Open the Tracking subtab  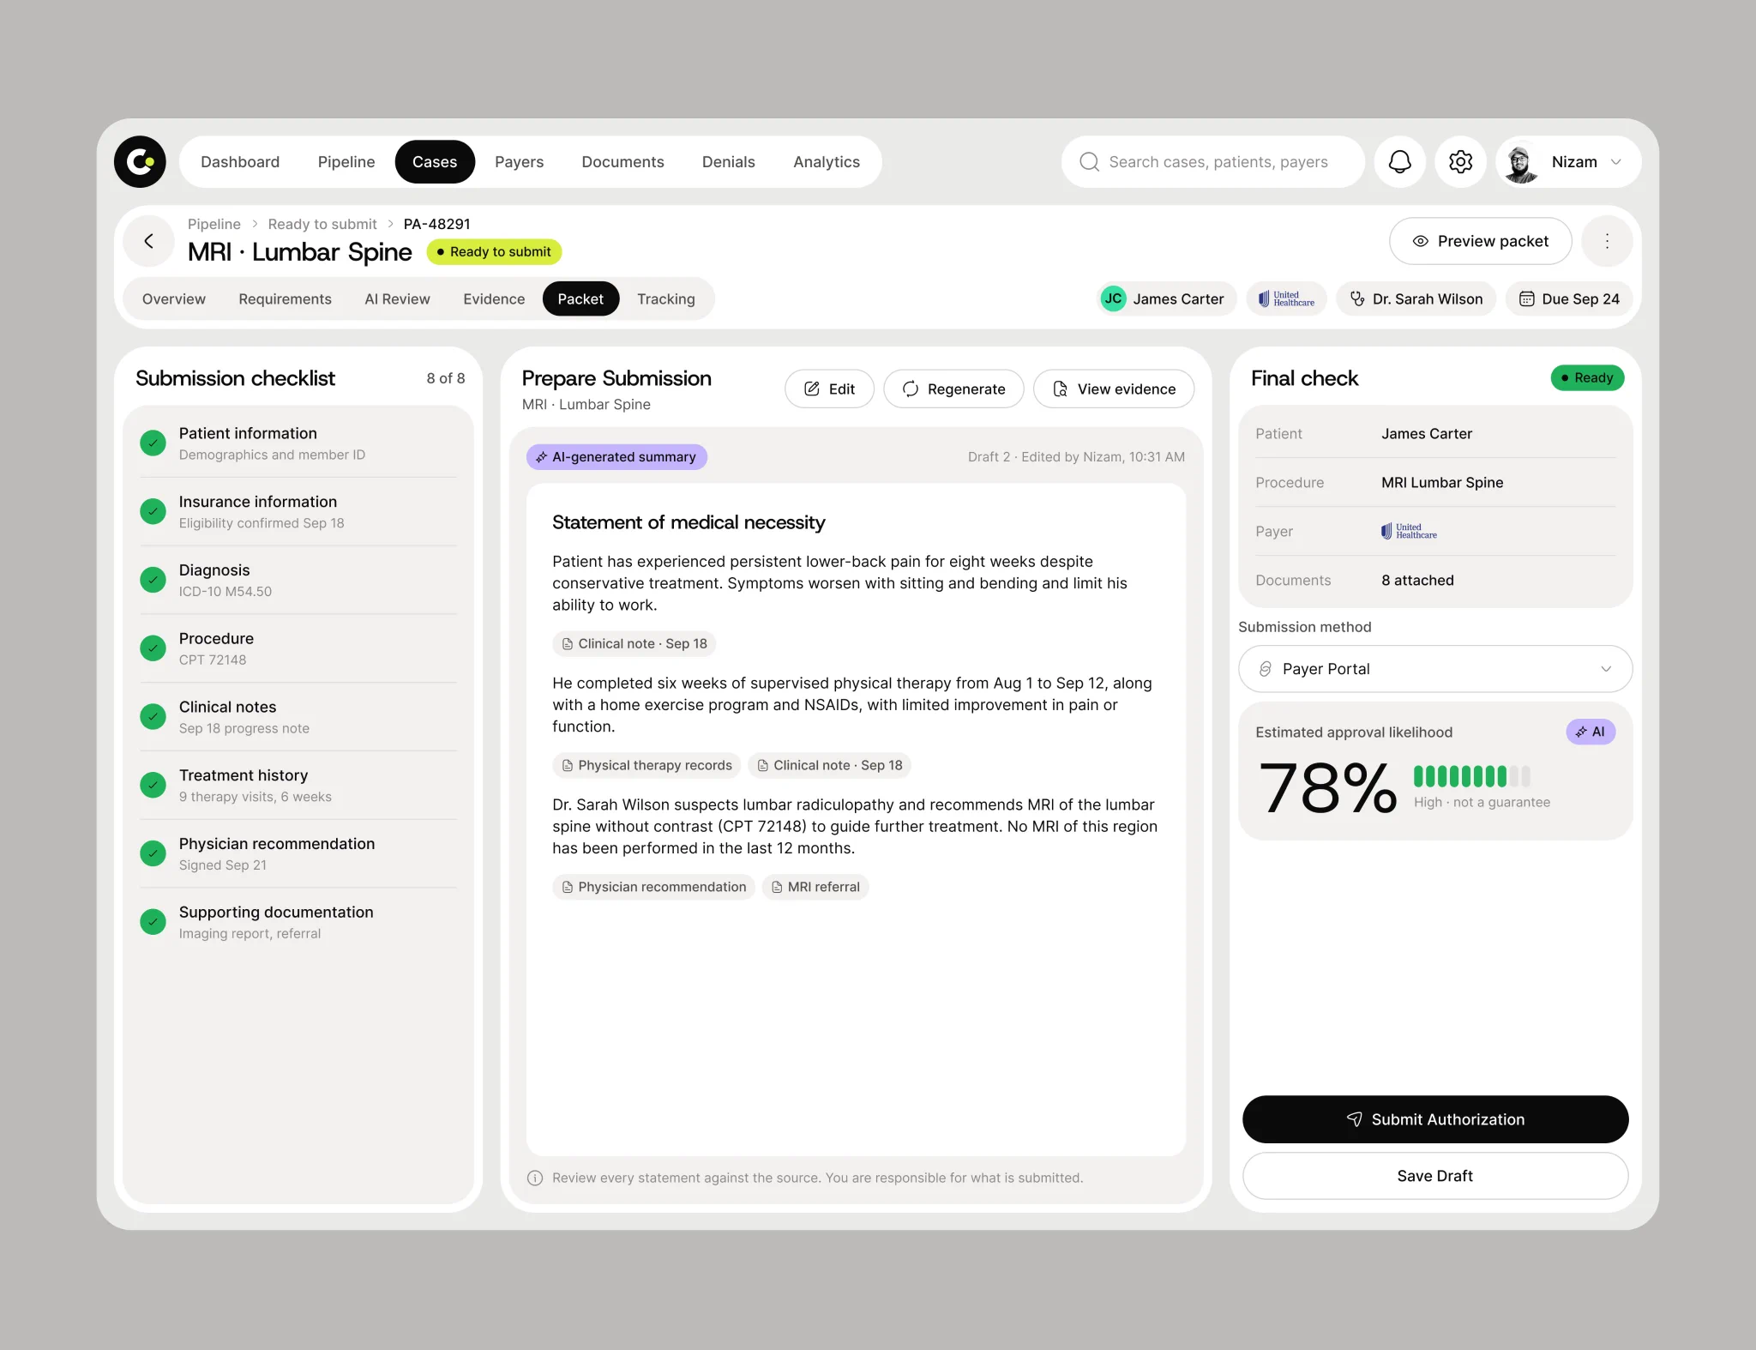coord(665,298)
